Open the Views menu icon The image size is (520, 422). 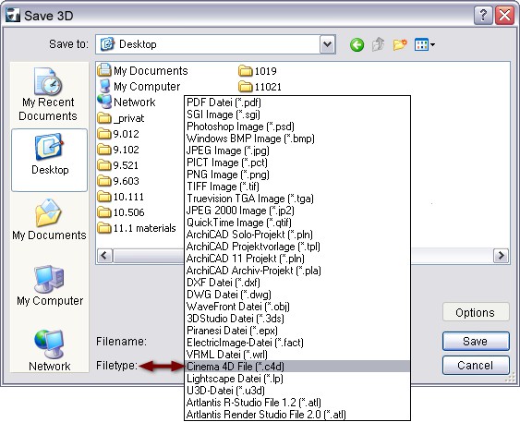coord(425,44)
